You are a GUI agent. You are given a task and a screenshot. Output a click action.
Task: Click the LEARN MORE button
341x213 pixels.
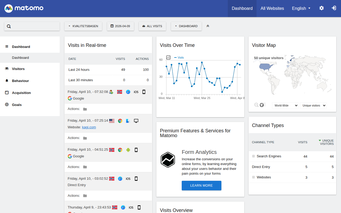click(x=201, y=186)
